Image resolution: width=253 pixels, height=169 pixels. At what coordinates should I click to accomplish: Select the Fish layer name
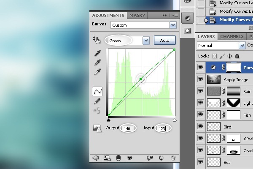click(x=247, y=115)
